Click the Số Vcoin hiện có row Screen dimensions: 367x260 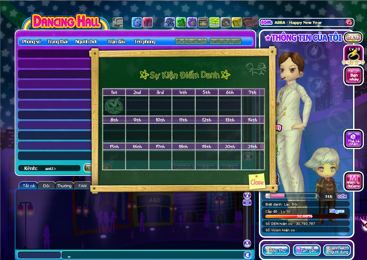pos(306,230)
